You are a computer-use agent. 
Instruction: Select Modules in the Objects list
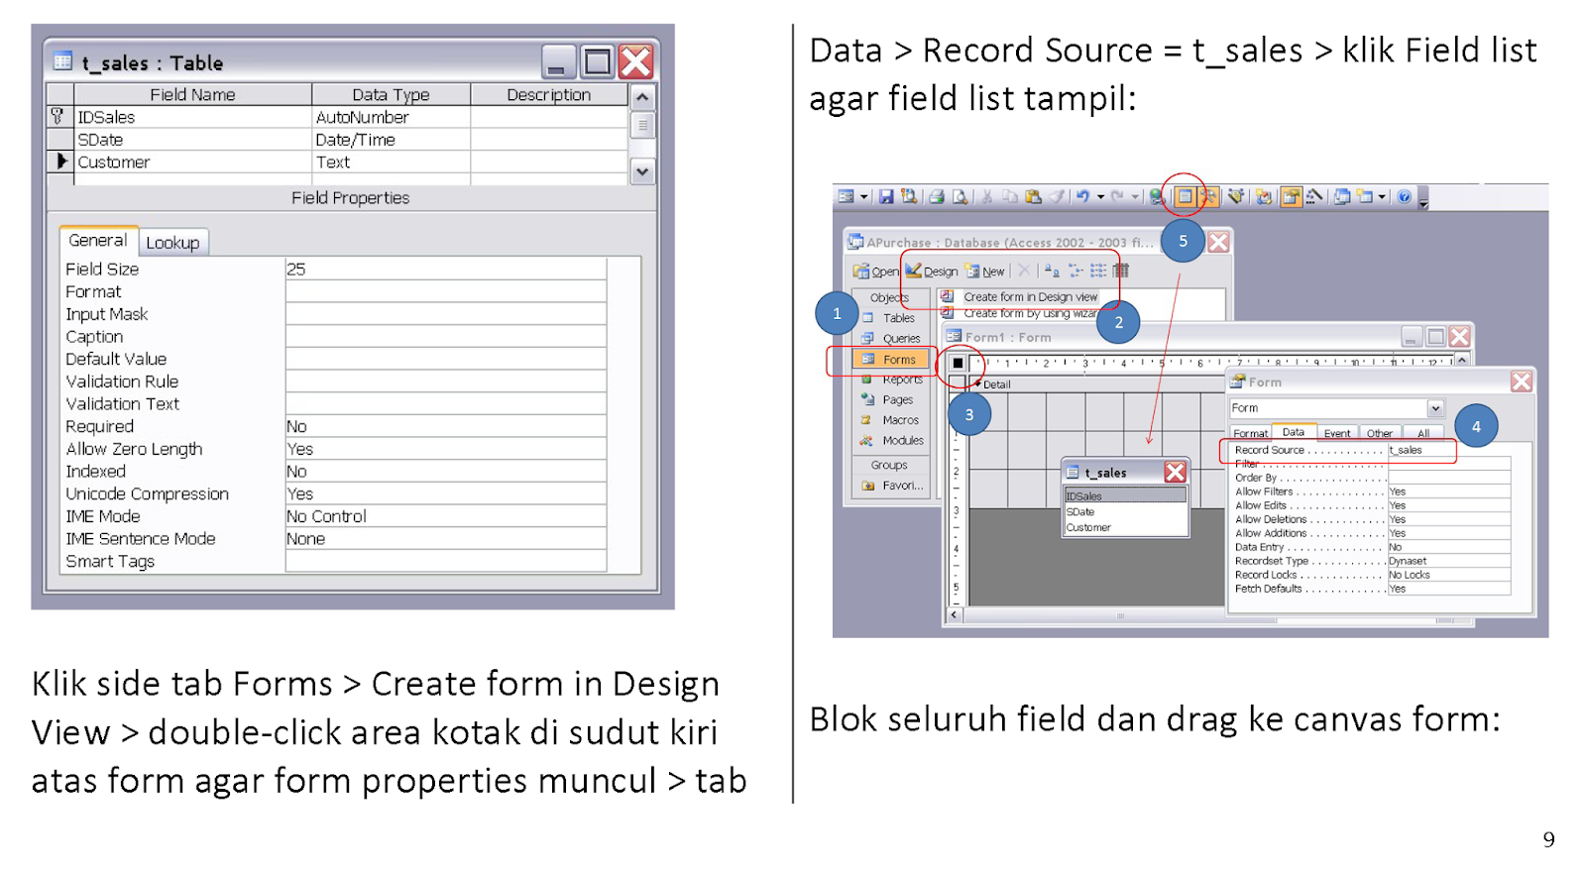[x=892, y=440]
